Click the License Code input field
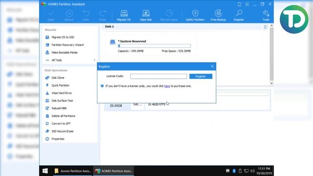 point(158,76)
